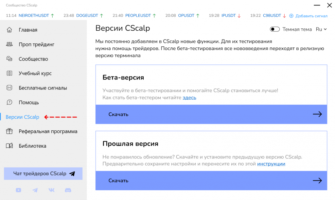Enable the Темная тема toggle
This screenshot has width=335, height=200.
(x=274, y=29)
